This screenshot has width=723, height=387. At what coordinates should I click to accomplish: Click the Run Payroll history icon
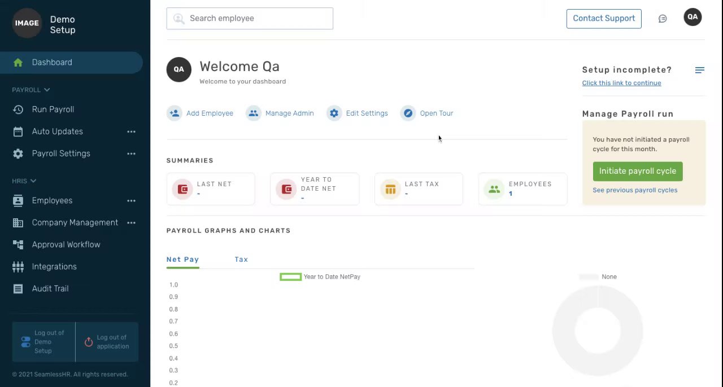pos(18,109)
